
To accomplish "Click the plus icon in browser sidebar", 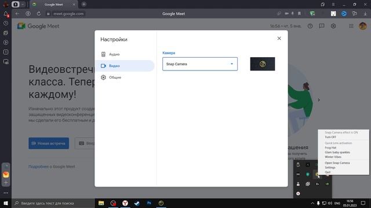I will click(x=6, y=183).
